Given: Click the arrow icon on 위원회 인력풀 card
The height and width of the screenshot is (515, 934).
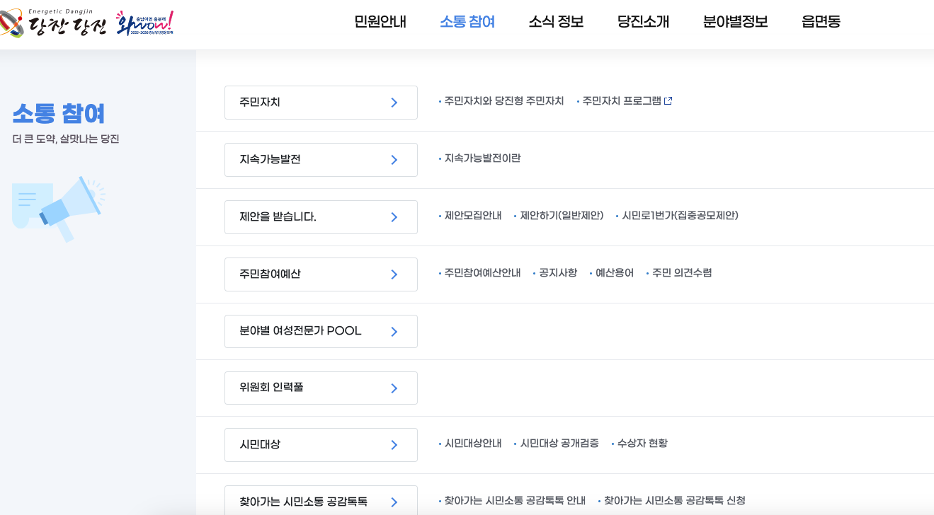Looking at the screenshot, I should coord(394,388).
